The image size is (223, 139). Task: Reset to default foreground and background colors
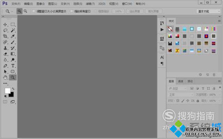pos(6,96)
